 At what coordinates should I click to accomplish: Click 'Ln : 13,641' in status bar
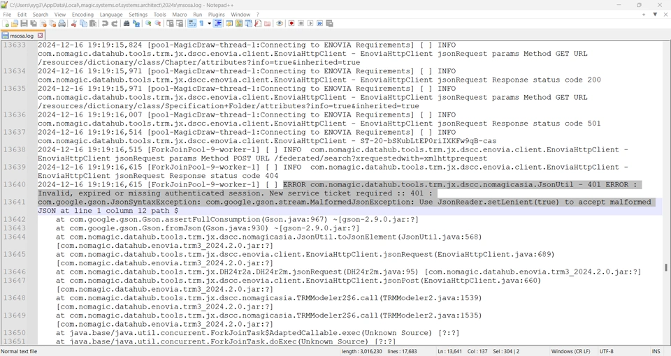coord(449,351)
